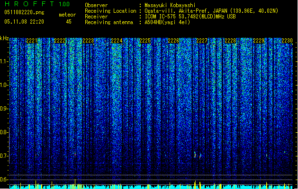Click the meteor label
This screenshot has height=189, width=298.
pyautogui.click(x=67, y=15)
